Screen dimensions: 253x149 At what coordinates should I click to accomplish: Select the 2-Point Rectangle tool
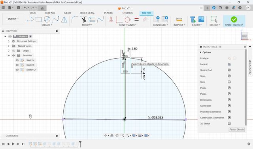coord(39,19)
